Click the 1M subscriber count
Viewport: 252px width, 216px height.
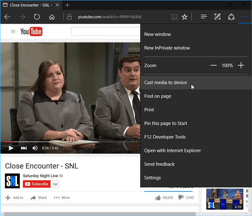coord(55,184)
